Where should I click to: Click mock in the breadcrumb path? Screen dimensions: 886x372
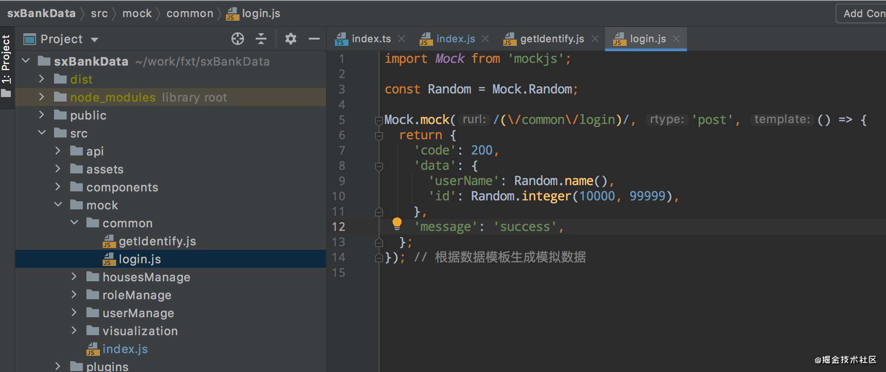(137, 13)
